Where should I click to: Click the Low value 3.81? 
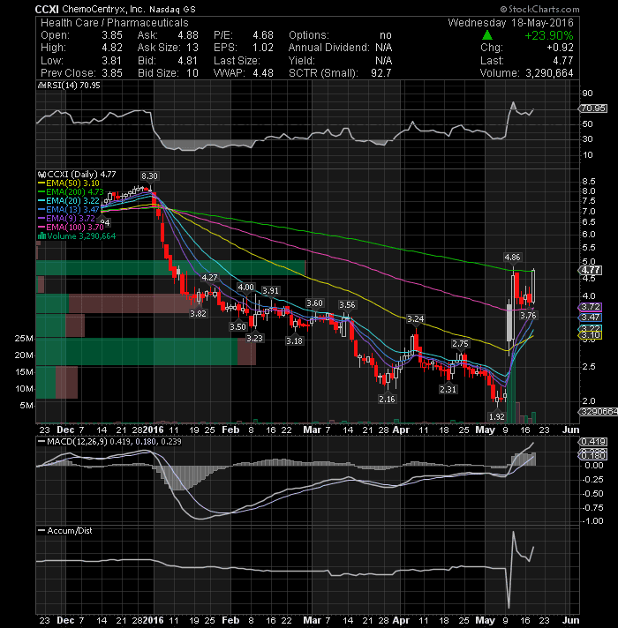[x=112, y=61]
